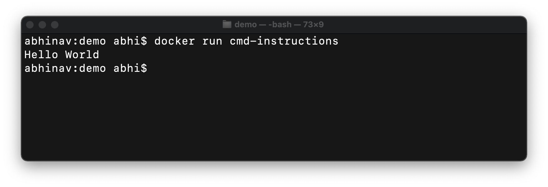Select the word "docker" in the command
This screenshot has width=548, height=187.
(x=175, y=41)
